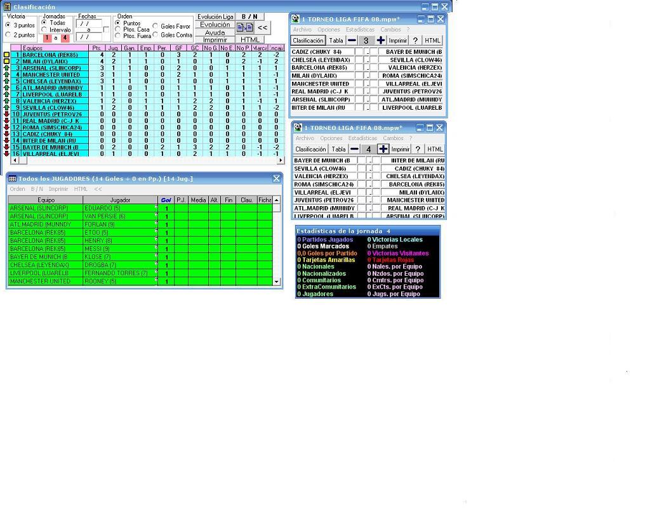This screenshot has height=520, width=650.
Task: Click the Jugadores list scroll down arrow
Action: click(x=277, y=282)
